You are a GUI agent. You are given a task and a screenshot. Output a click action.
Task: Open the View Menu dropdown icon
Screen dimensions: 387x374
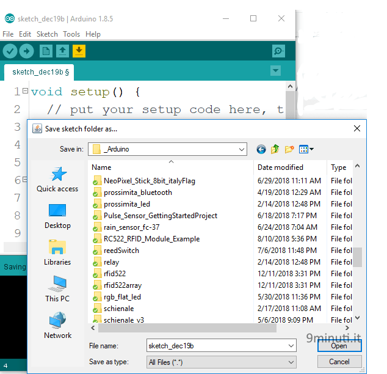tap(306, 149)
